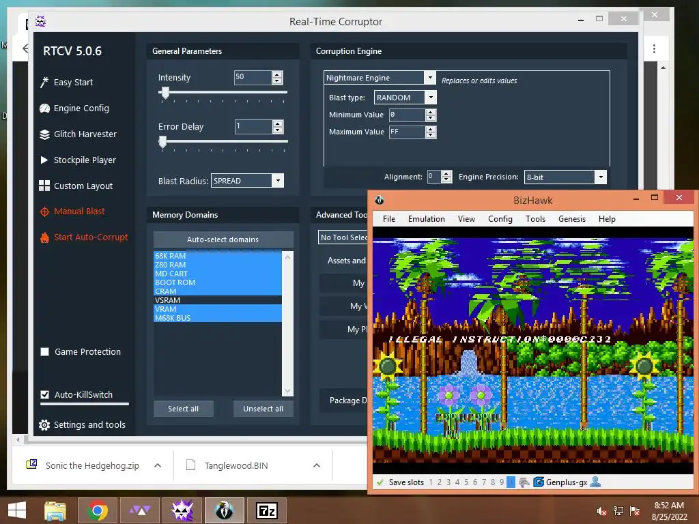The image size is (699, 524).
Task: Click memory domains list scrollbar
Action: (288, 323)
